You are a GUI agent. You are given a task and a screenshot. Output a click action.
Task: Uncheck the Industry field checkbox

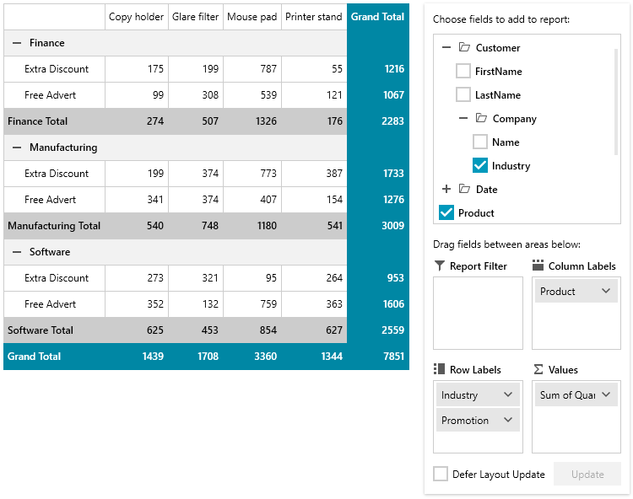pyautogui.click(x=480, y=166)
